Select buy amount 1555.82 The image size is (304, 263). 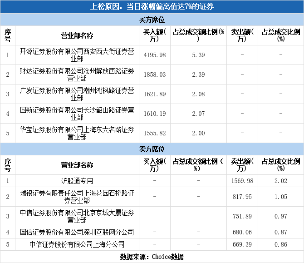click(x=155, y=133)
